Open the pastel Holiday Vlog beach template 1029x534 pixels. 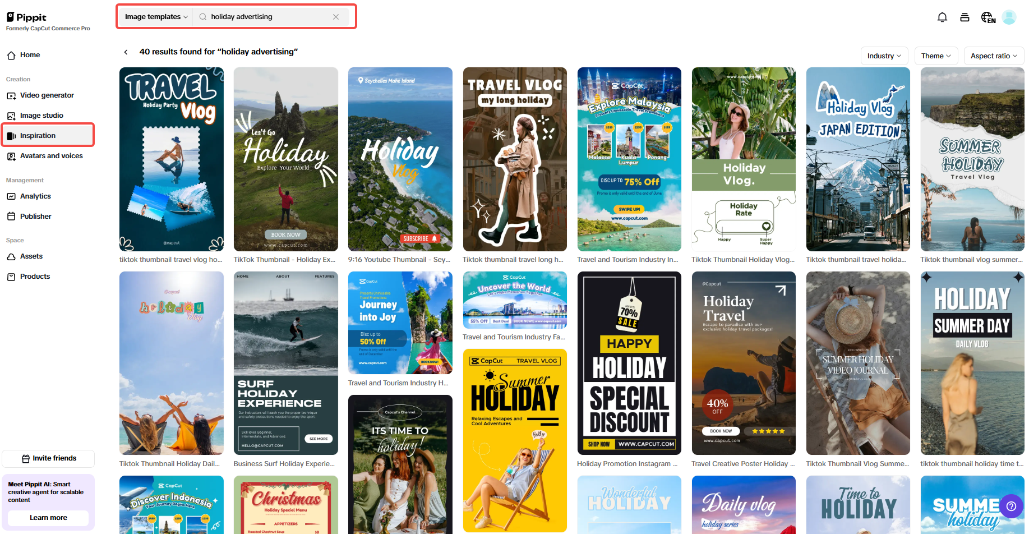point(172,363)
